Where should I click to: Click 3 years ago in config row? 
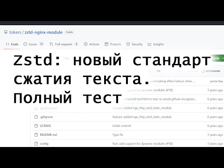click(215, 144)
